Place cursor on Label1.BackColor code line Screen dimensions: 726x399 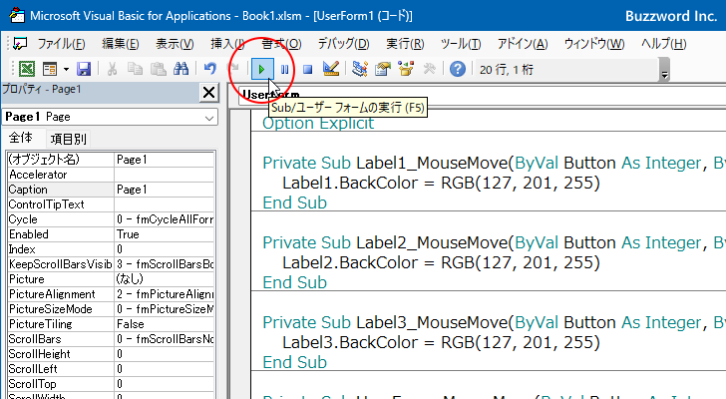click(x=441, y=183)
